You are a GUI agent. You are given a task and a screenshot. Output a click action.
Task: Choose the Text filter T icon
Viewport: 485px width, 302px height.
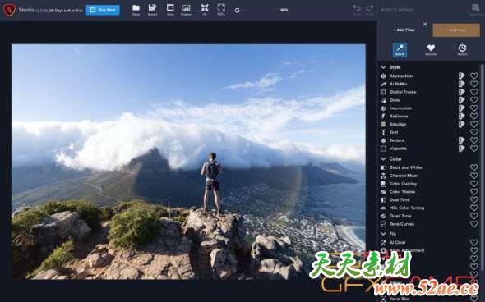pyautogui.click(x=384, y=132)
